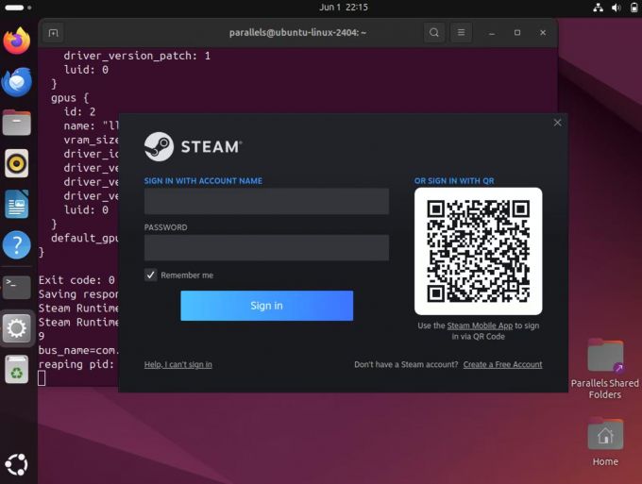Open Rhythmbox music player in dock

pyautogui.click(x=17, y=163)
